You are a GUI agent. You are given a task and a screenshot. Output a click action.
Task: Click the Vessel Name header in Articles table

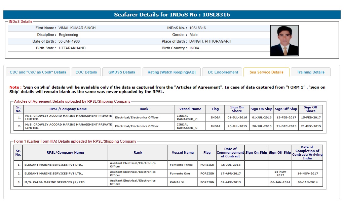tap(190, 109)
